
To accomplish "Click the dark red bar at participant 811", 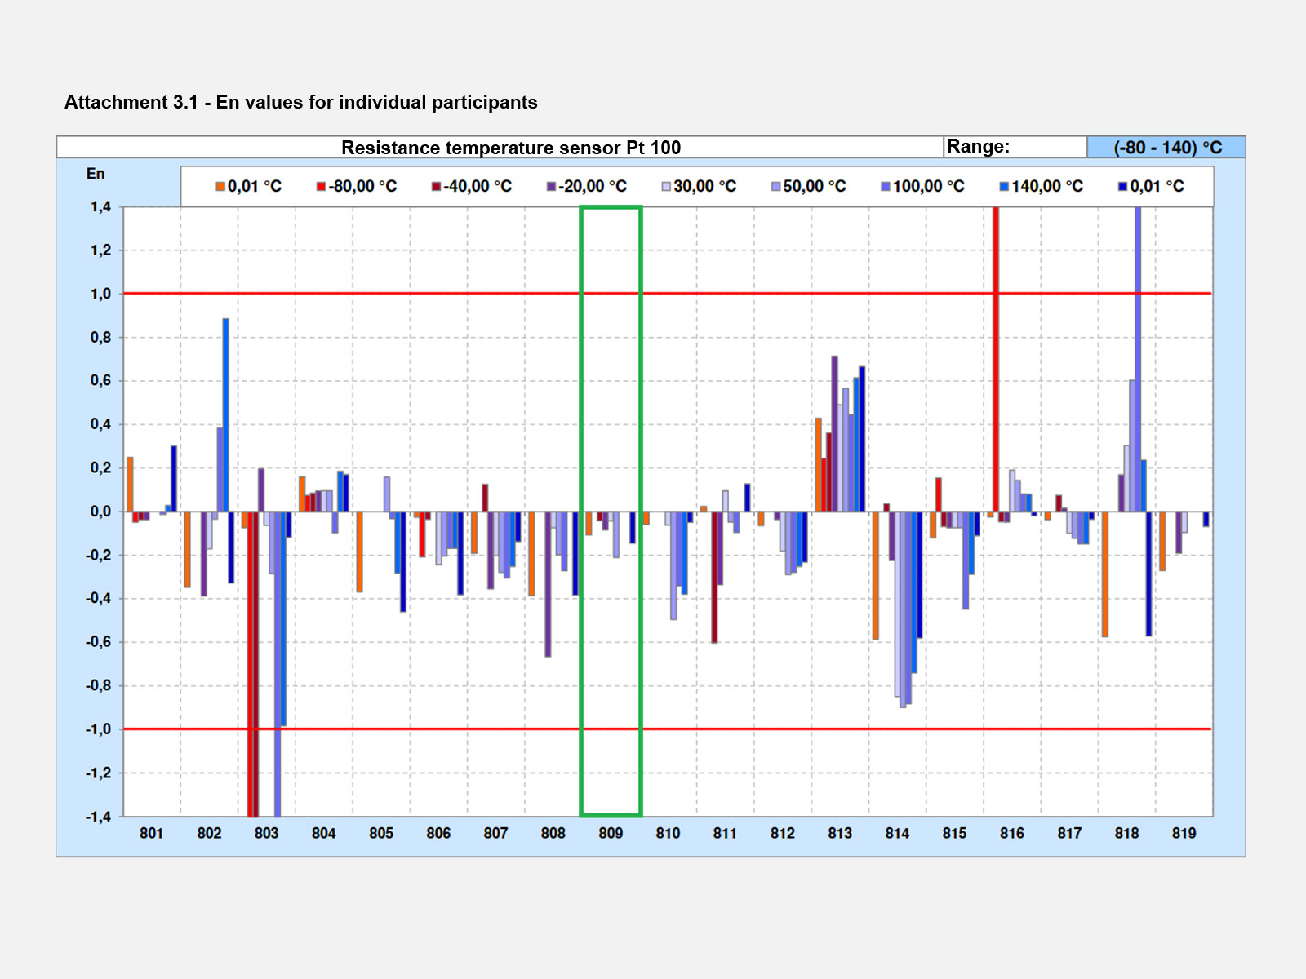I will [x=714, y=577].
